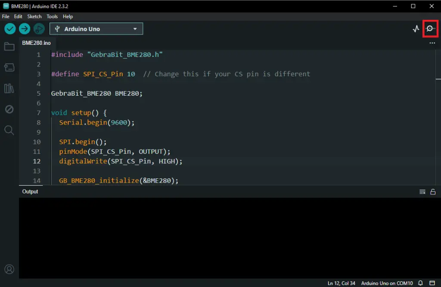Click the Verify sketch checkmark button

(x=10, y=29)
